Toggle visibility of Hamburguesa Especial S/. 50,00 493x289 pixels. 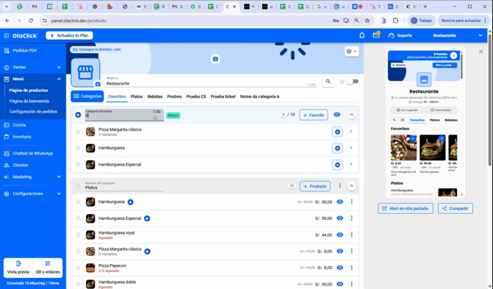[x=340, y=218]
